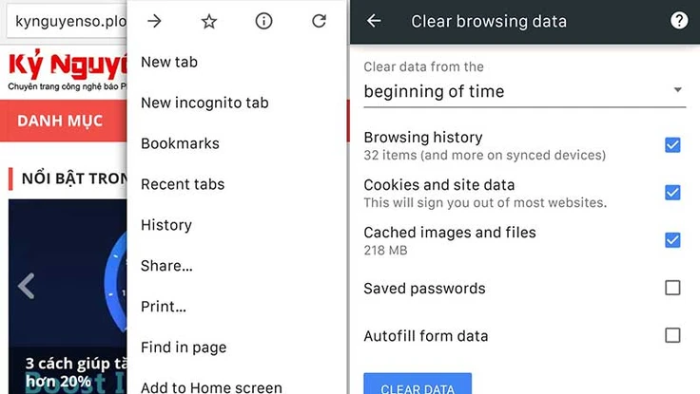The width and height of the screenshot is (700, 394).
Task: Enable Autofill form data checkbox
Action: click(672, 335)
